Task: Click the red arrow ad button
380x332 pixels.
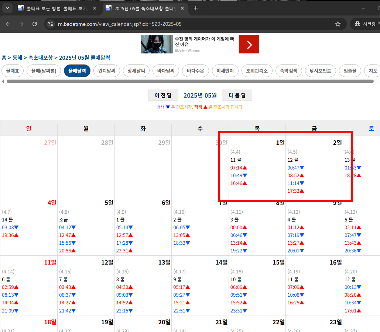Action: coord(249,44)
